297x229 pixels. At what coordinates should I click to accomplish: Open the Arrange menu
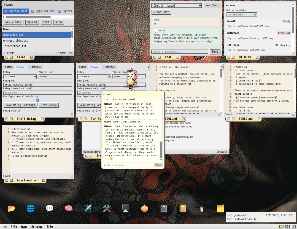(37, 227)
